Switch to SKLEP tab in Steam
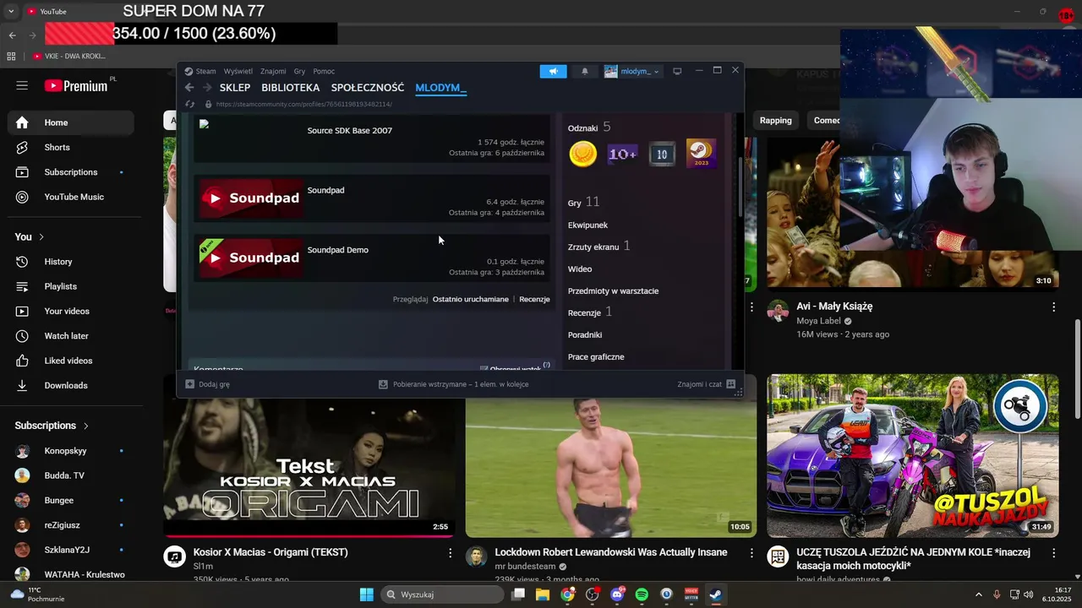This screenshot has height=608, width=1082. coord(235,88)
